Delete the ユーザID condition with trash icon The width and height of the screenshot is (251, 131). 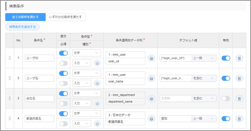[x=239, y=58]
